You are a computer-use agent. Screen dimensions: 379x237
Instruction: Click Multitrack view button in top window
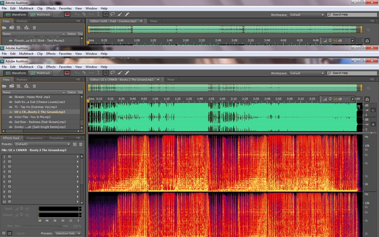tap(41, 14)
